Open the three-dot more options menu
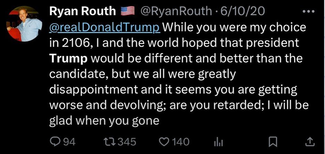Screen dimensions: 325x154 pos(309,11)
